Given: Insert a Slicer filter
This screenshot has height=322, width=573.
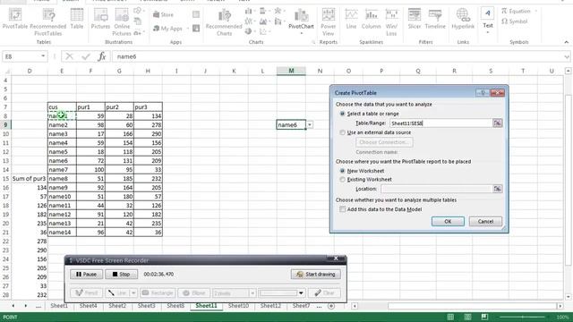Looking at the screenshot, I should pos(415,19).
